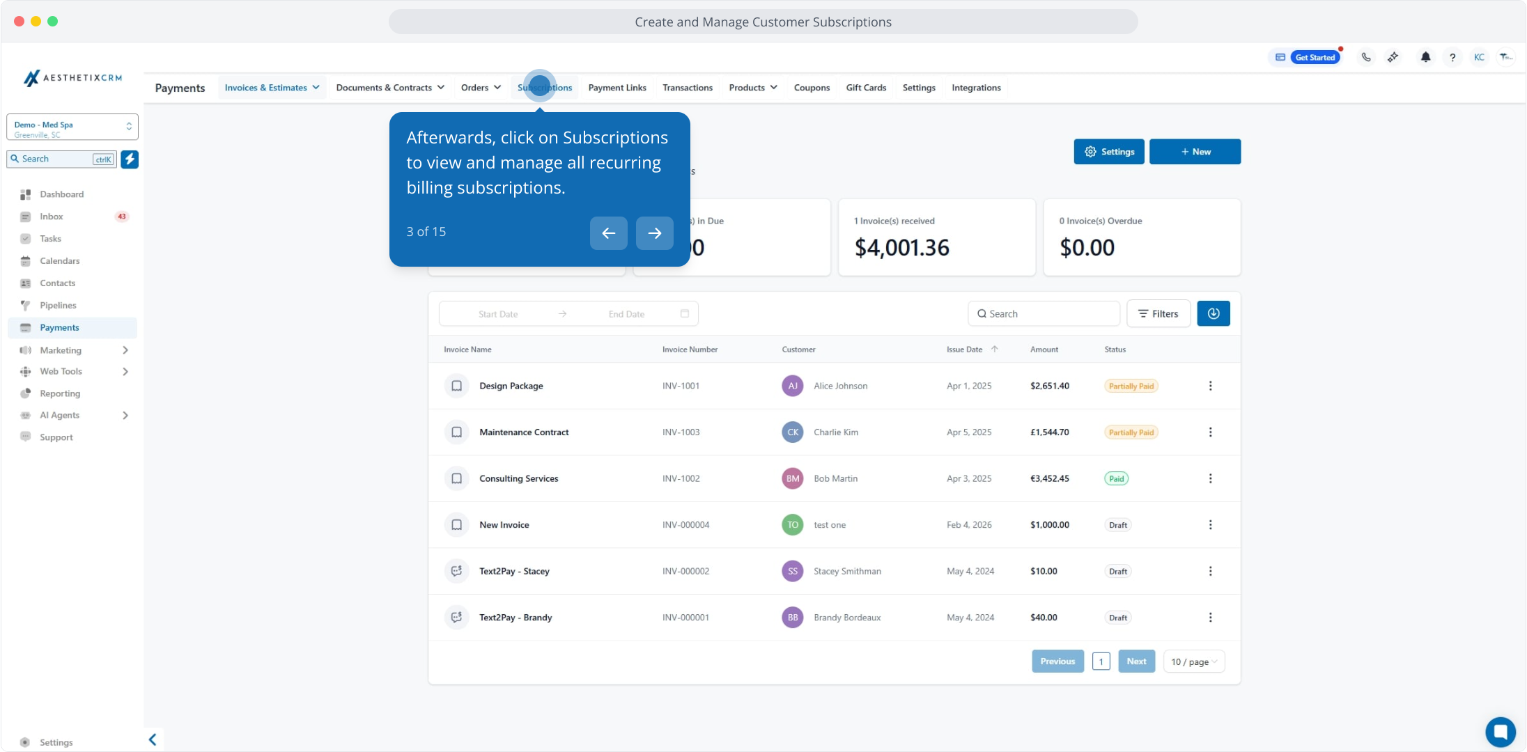1527x752 pixels.
Task: Click the help question mark icon
Action: [1452, 58]
